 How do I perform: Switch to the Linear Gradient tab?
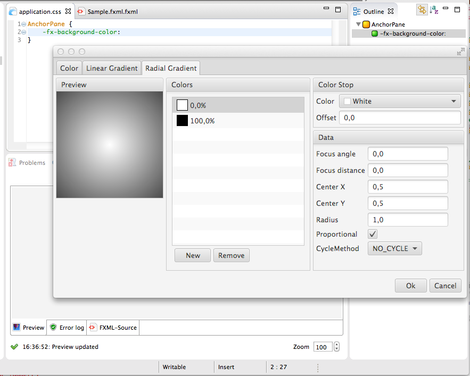[x=112, y=68]
